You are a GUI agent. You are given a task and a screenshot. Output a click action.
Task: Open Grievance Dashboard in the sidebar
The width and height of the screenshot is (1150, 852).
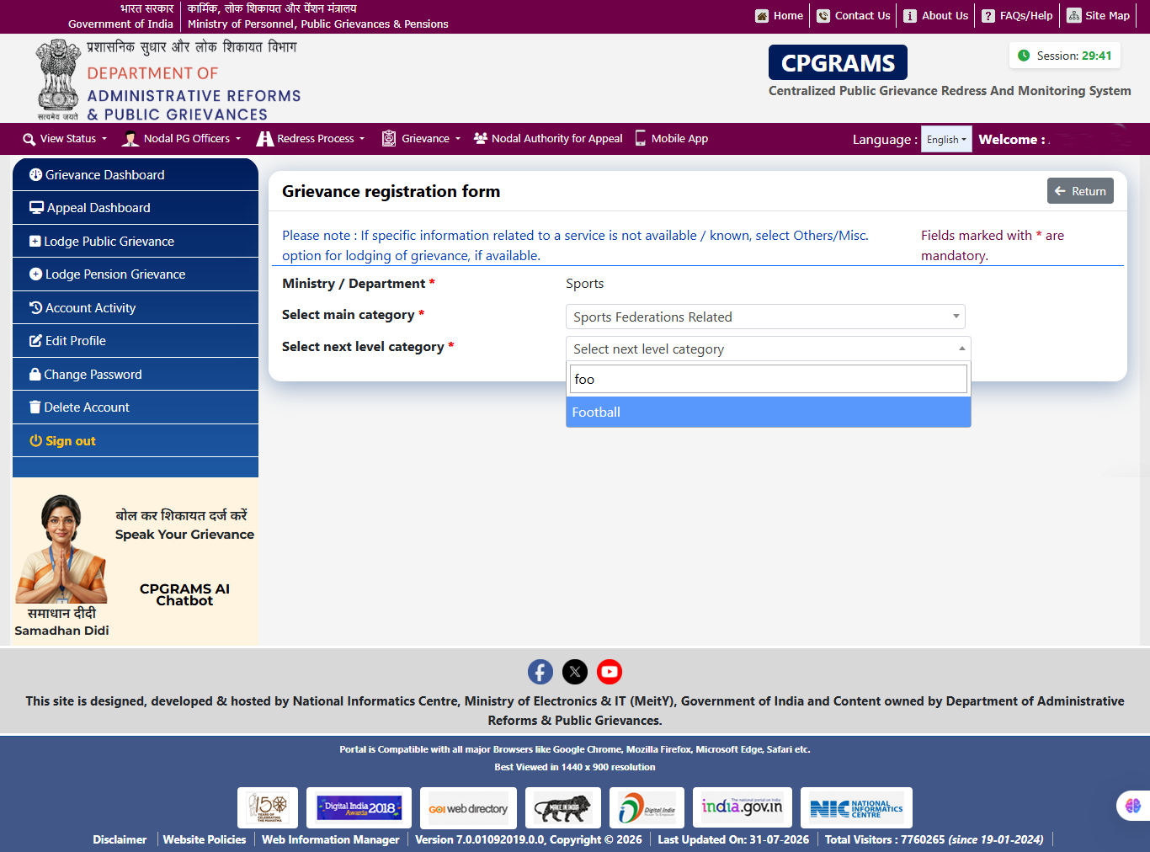(136, 175)
